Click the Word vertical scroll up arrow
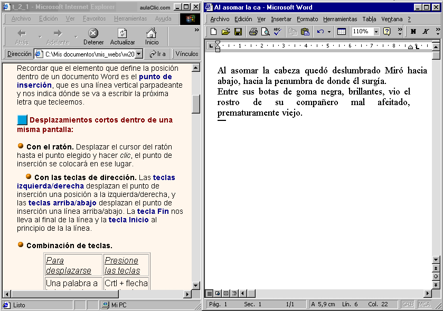 coord(436,46)
